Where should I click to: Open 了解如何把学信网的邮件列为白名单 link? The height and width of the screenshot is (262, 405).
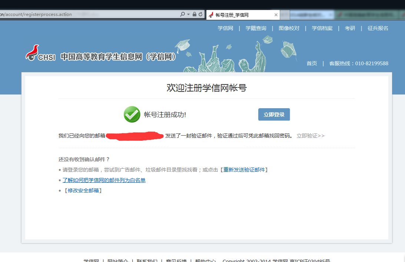tap(104, 180)
